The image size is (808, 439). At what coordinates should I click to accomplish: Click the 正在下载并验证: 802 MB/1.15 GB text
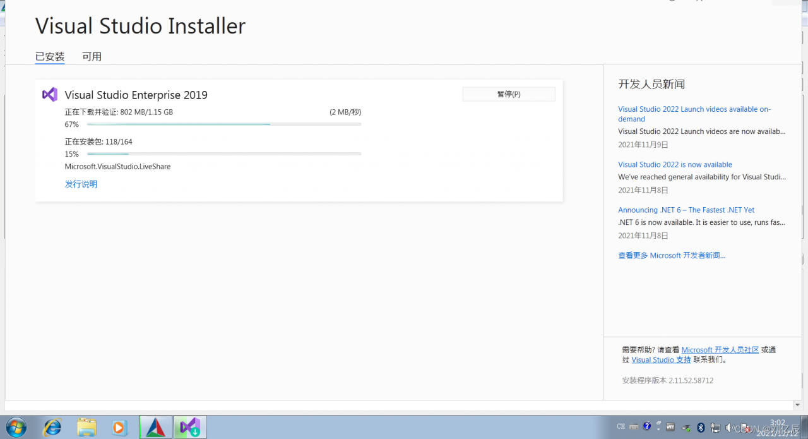point(119,112)
